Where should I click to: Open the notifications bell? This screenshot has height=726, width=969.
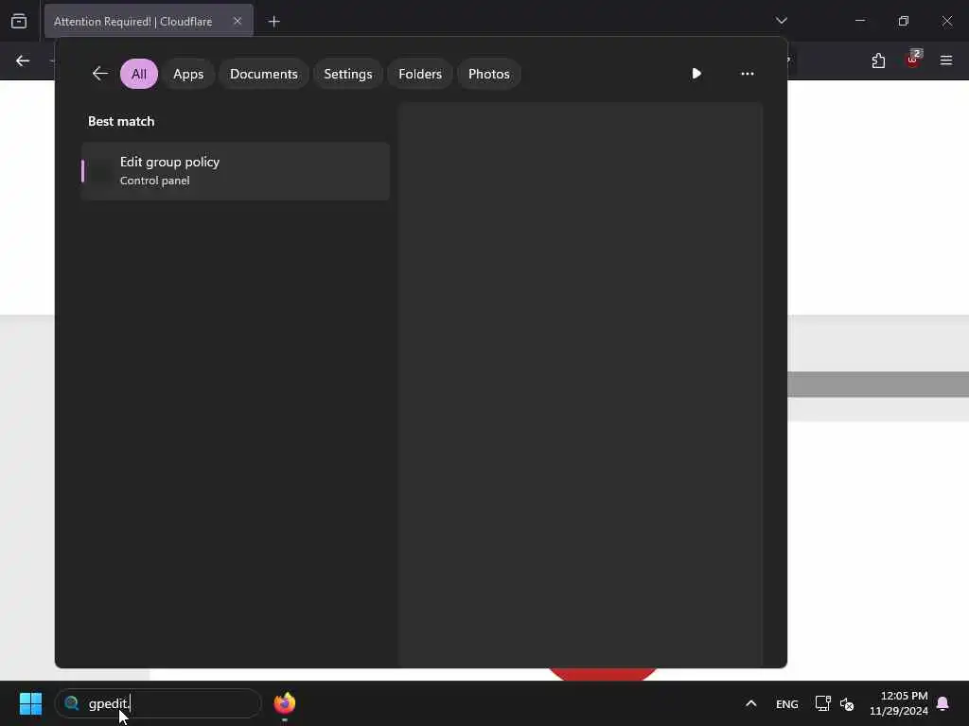point(943,703)
